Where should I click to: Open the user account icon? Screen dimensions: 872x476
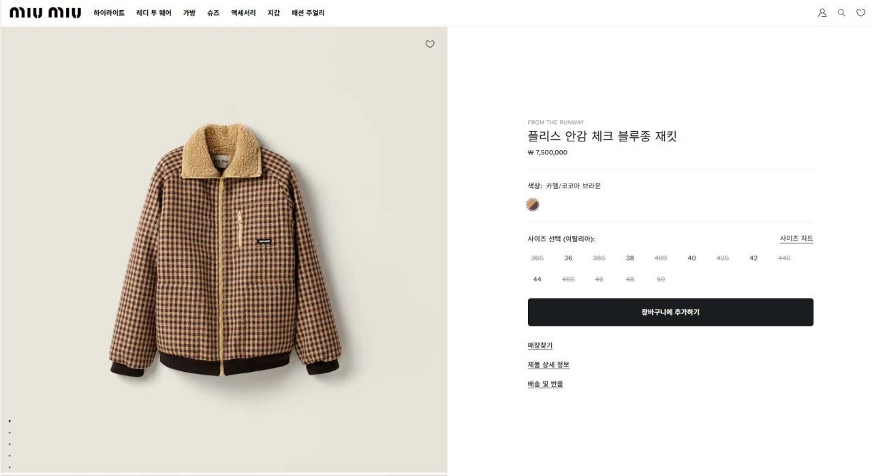[x=822, y=13]
